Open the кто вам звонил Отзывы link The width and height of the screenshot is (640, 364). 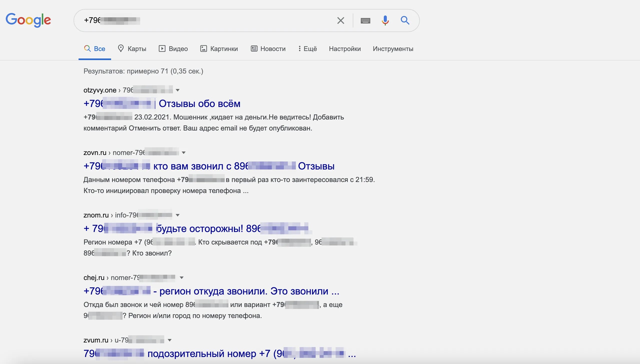click(x=209, y=166)
